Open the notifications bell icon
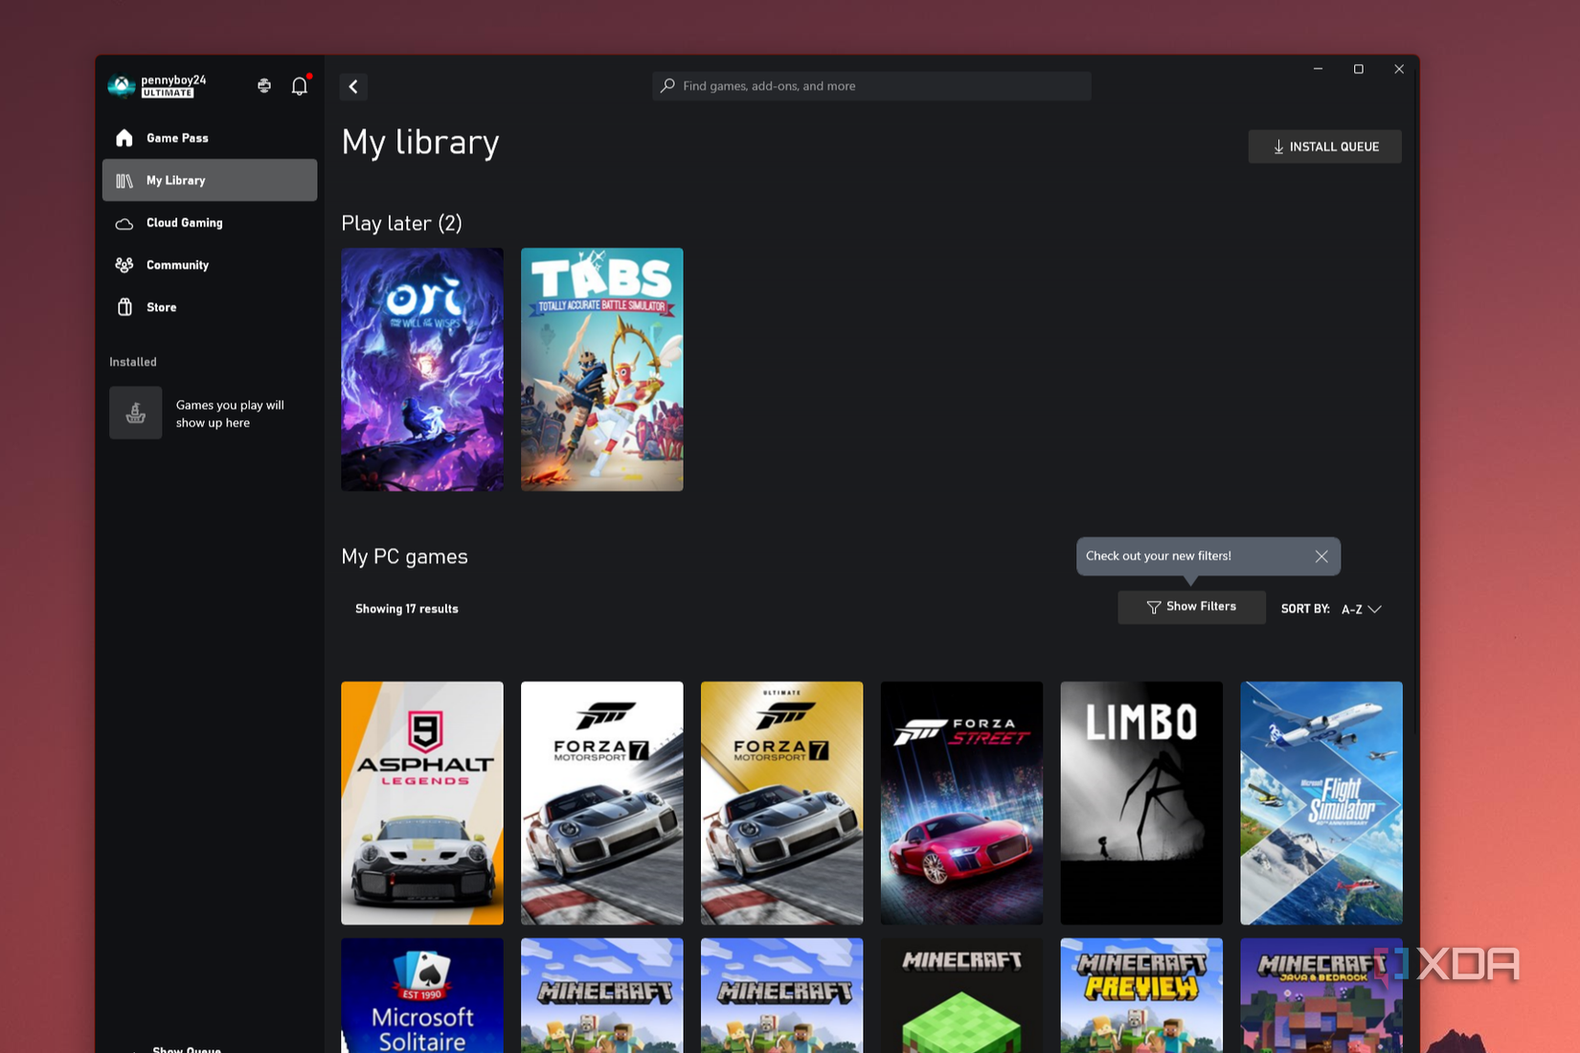The width and height of the screenshot is (1580, 1053). point(300,86)
